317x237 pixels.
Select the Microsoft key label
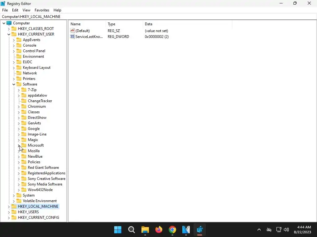click(36, 145)
